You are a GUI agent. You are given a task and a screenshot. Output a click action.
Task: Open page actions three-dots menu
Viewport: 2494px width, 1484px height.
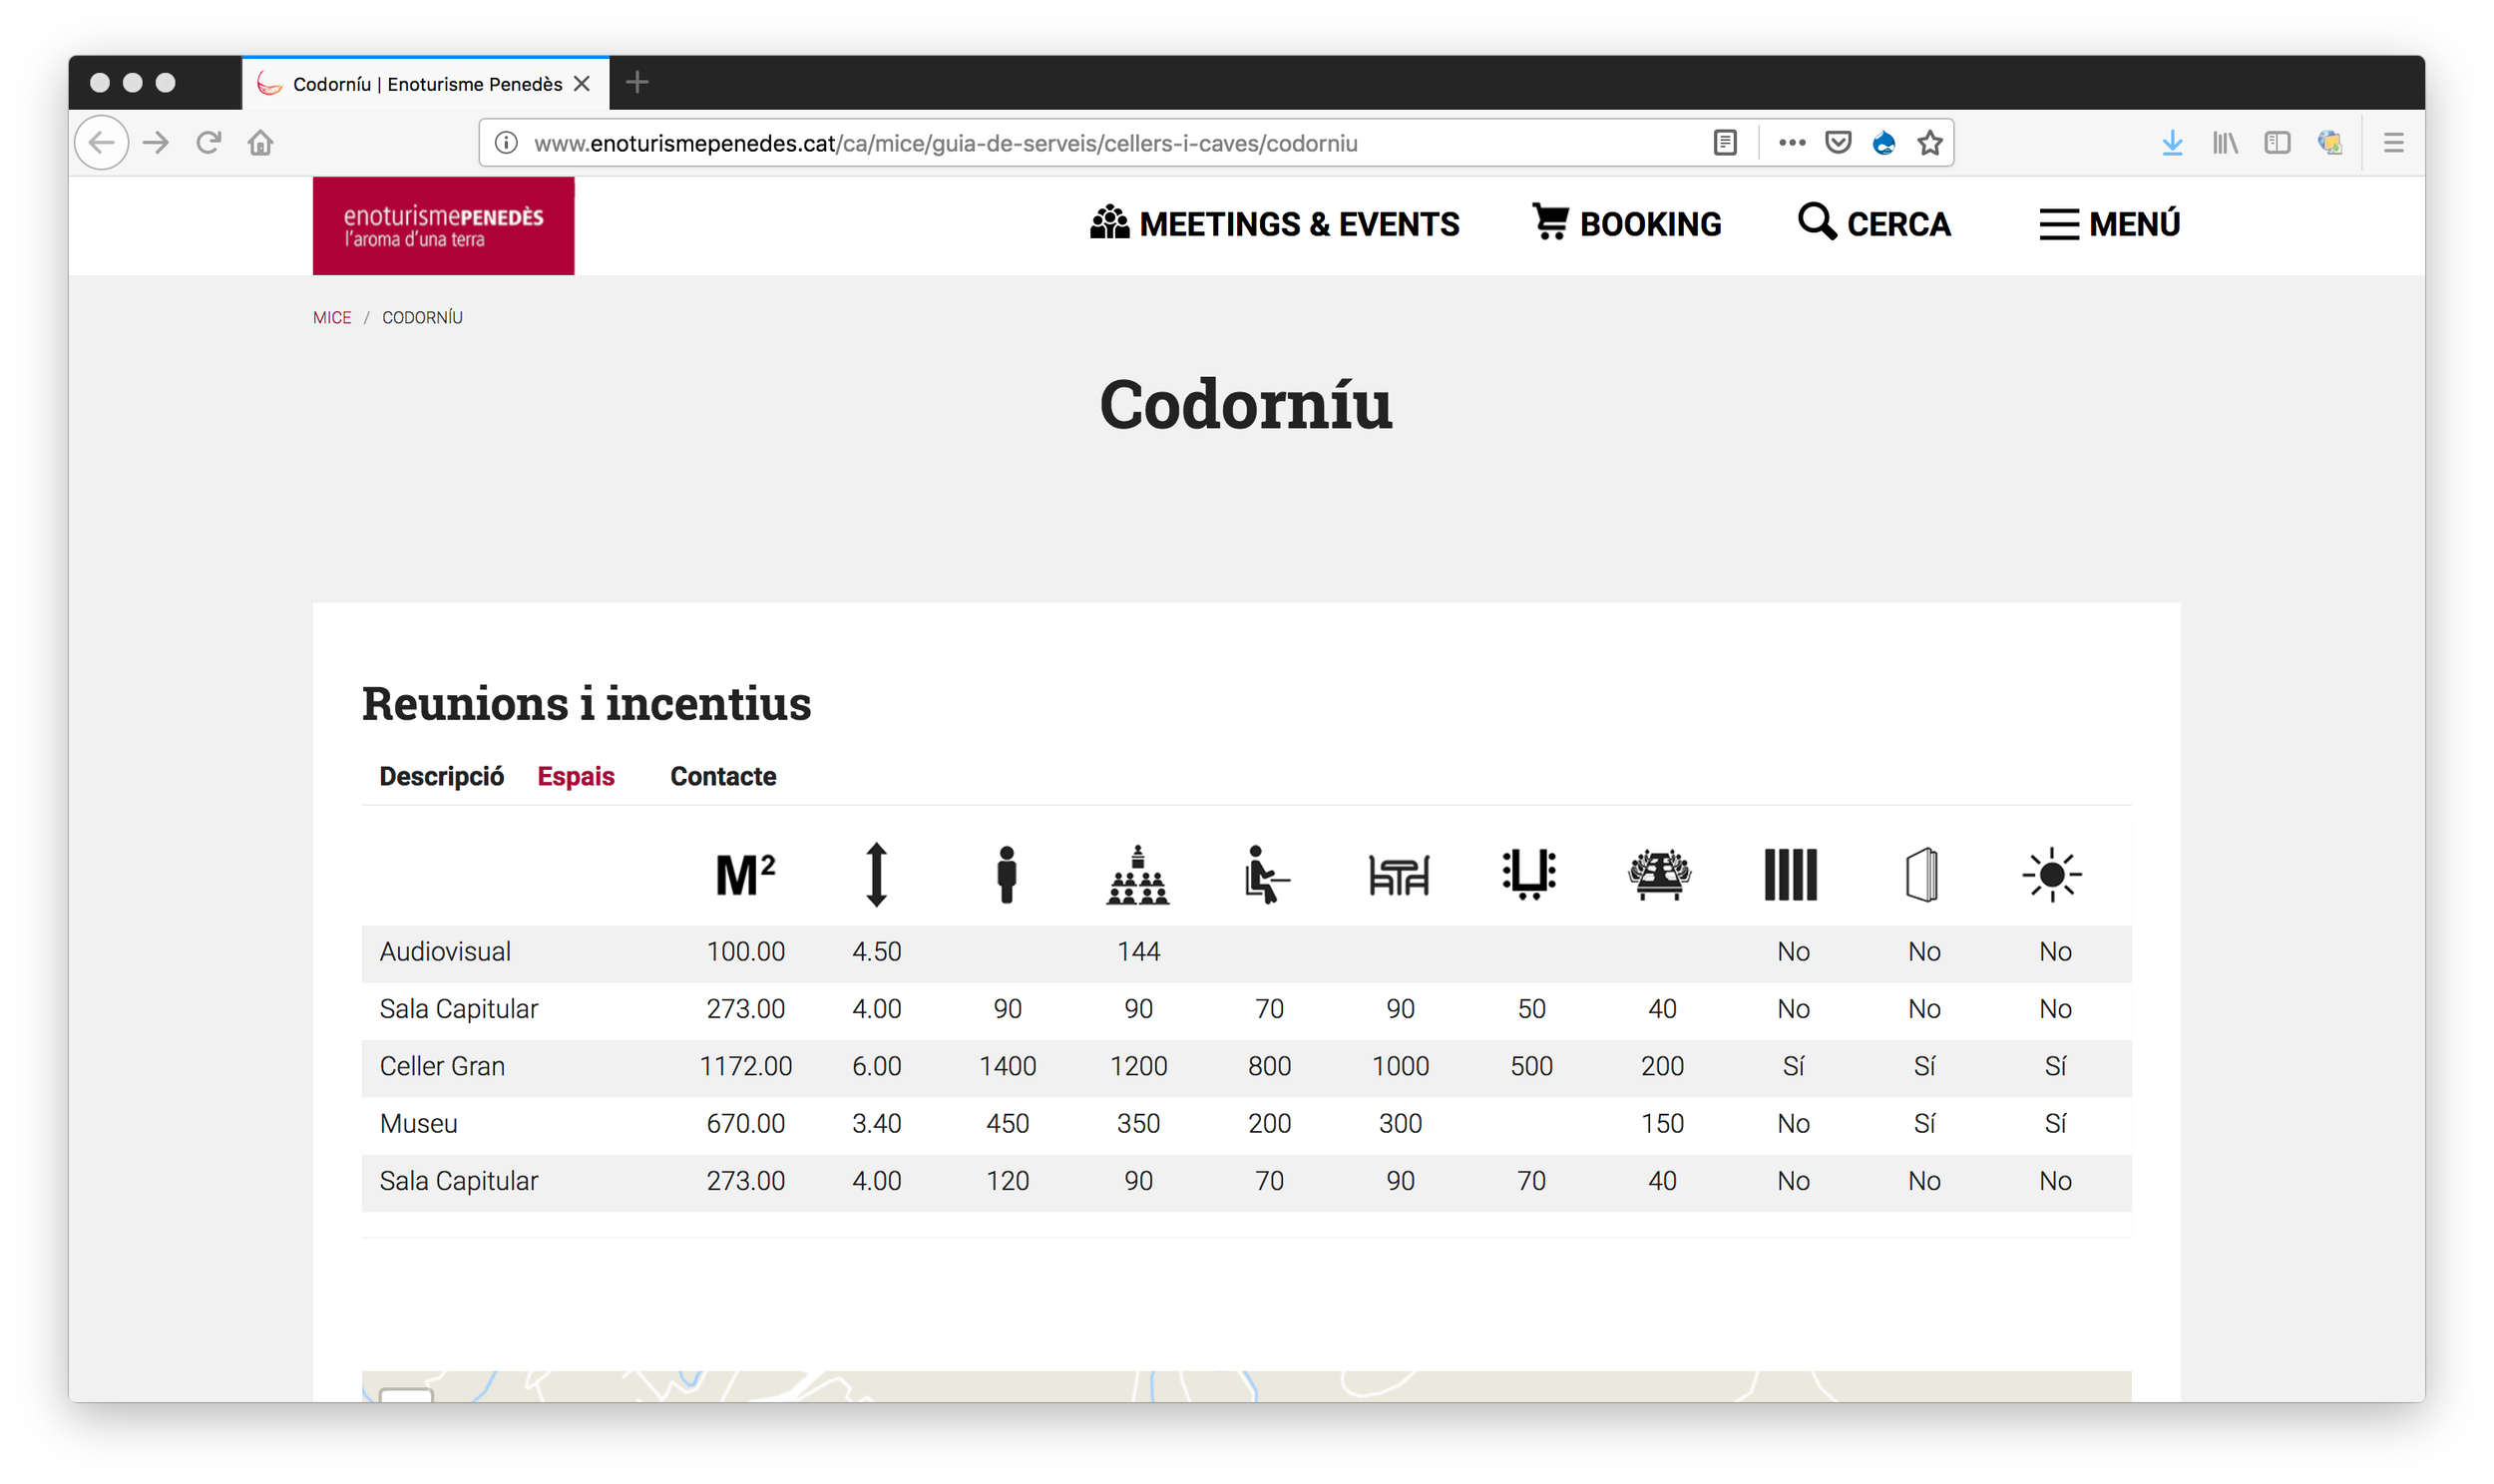1791,143
